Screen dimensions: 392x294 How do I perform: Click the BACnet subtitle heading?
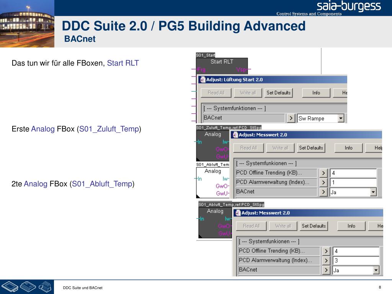(80, 39)
